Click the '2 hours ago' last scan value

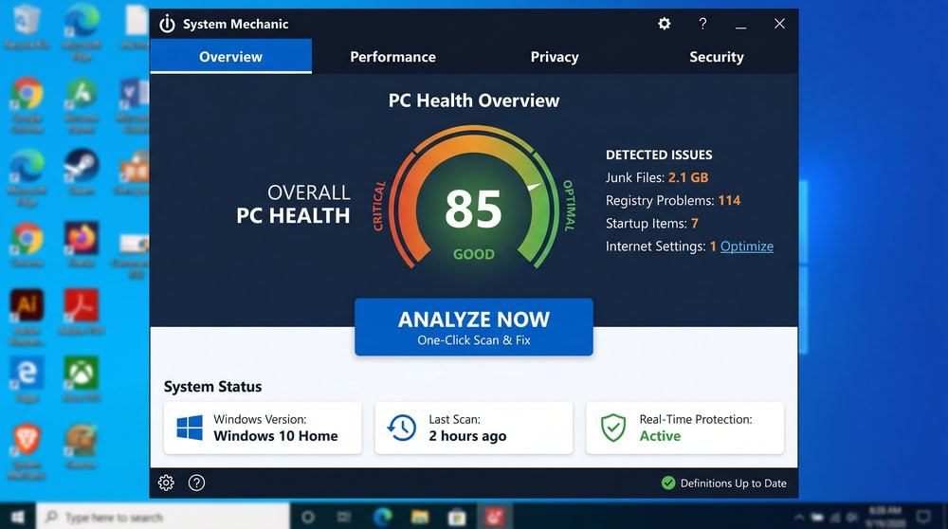tap(467, 436)
